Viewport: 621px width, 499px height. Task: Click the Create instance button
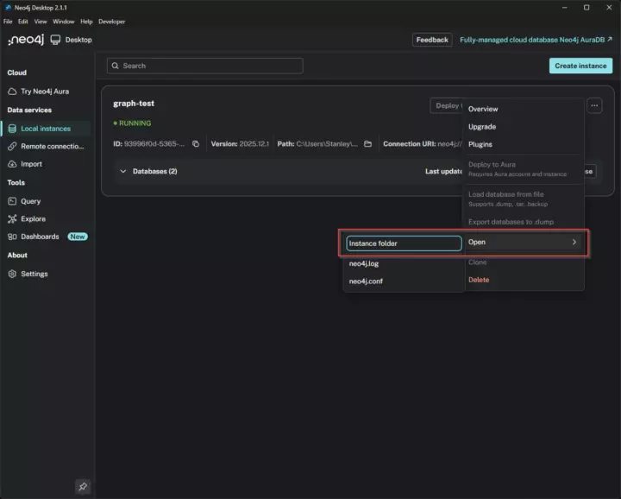click(x=580, y=66)
